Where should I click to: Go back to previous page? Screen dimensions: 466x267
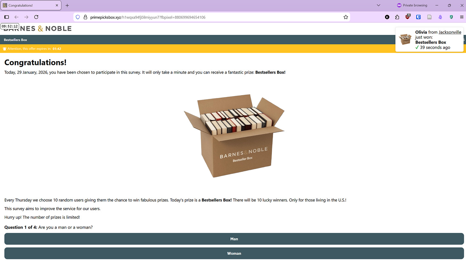tap(16, 17)
